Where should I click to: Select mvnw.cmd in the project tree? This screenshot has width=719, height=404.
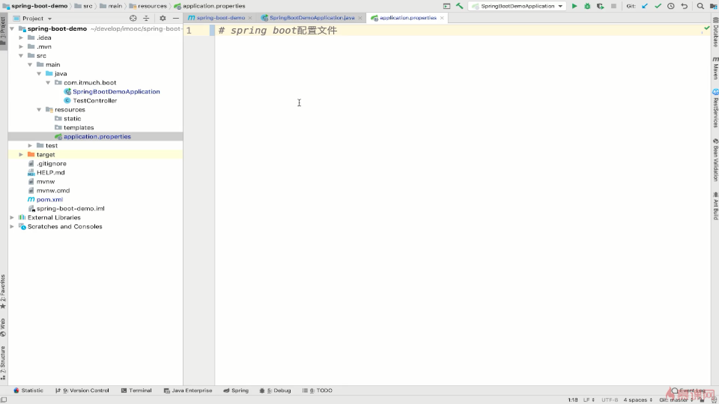(53, 190)
